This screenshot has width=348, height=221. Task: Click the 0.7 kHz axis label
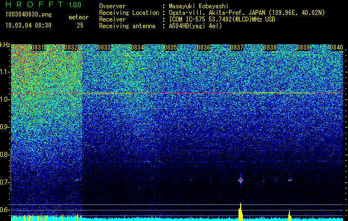pos(5,182)
